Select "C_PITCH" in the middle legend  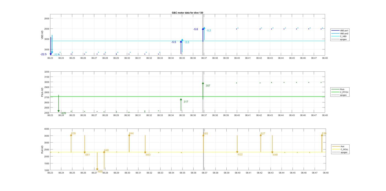coord(344,92)
